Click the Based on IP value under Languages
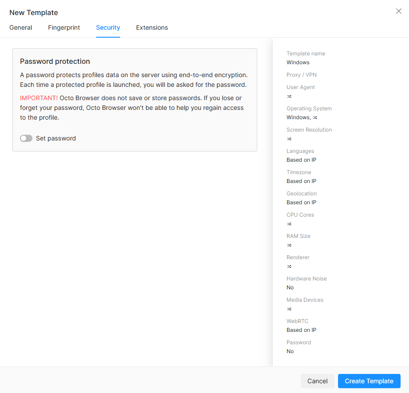This screenshot has height=393, width=409. (301, 160)
